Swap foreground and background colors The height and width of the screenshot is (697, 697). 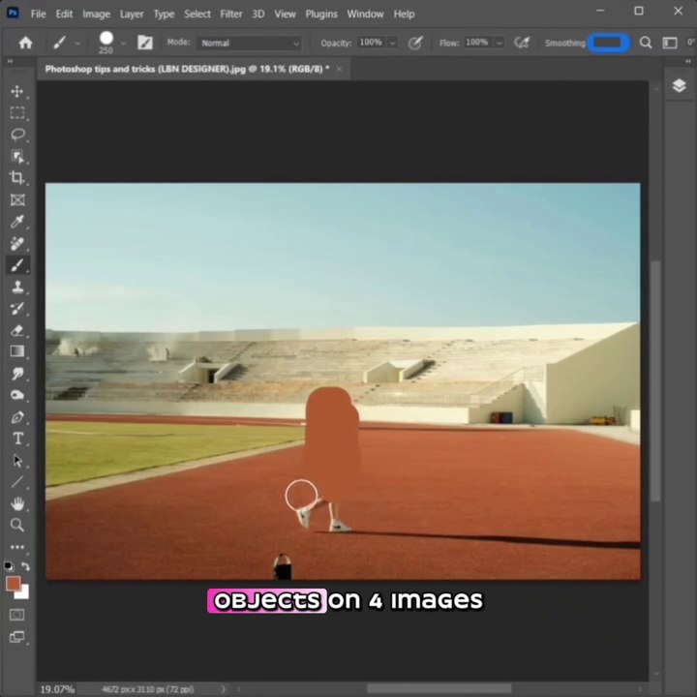[x=26, y=566]
